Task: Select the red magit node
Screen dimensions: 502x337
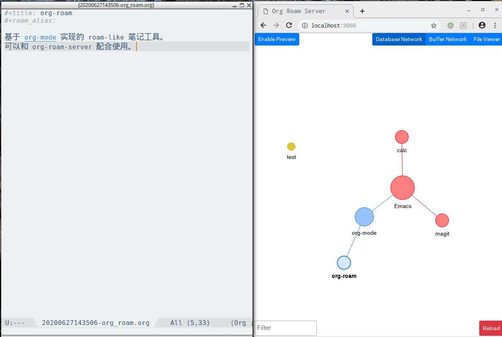Action: (442, 220)
